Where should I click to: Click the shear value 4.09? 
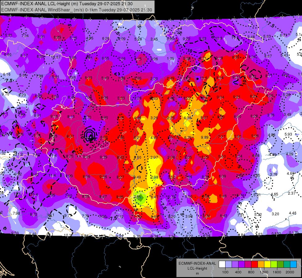point(289,154)
